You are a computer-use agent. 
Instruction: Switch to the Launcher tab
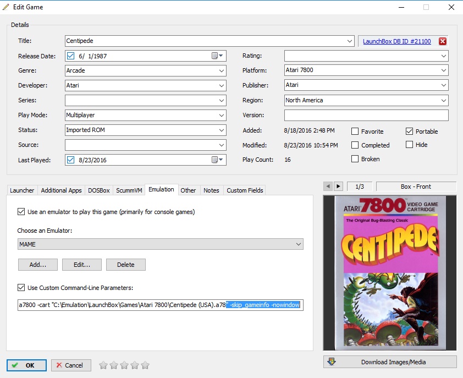[x=22, y=190]
